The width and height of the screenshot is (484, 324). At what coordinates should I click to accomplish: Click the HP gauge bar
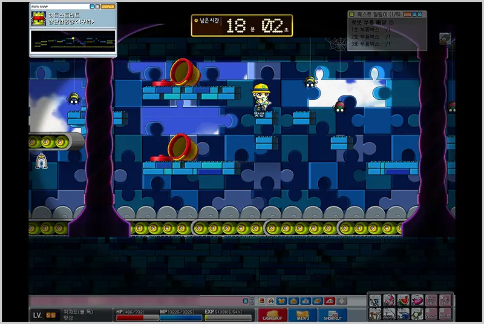pyautogui.click(x=137, y=317)
